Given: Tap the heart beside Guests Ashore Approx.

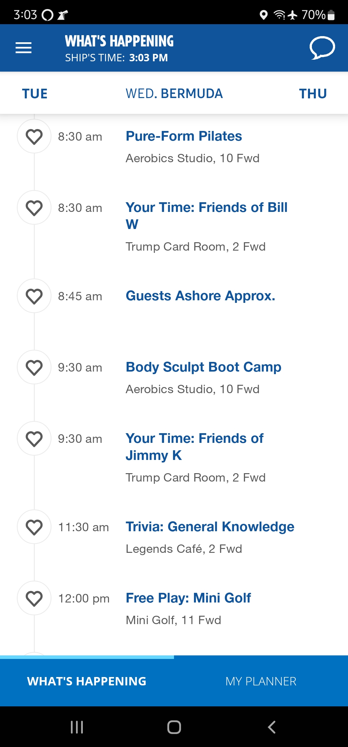Looking at the screenshot, I should point(34,296).
